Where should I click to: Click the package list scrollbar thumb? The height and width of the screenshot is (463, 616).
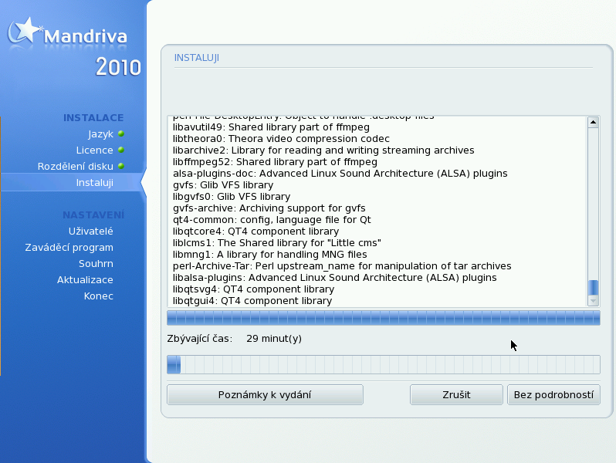(x=593, y=288)
